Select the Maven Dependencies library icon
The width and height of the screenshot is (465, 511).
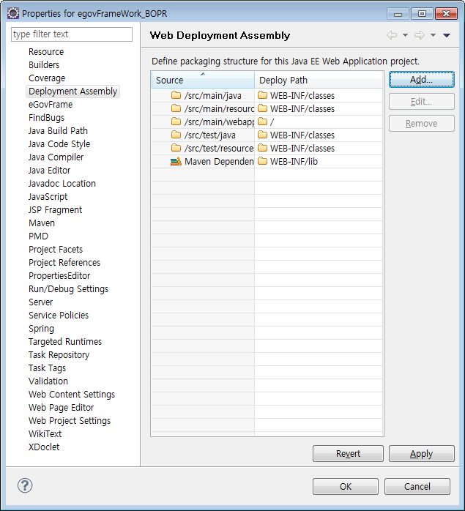[x=176, y=161]
